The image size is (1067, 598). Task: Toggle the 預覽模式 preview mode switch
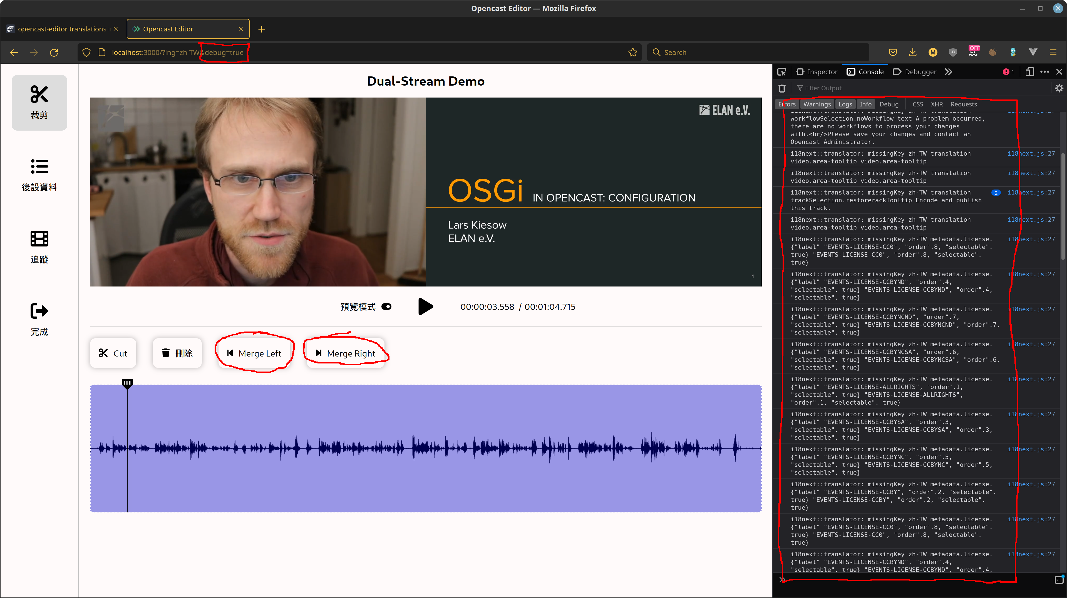click(x=386, y=307)
